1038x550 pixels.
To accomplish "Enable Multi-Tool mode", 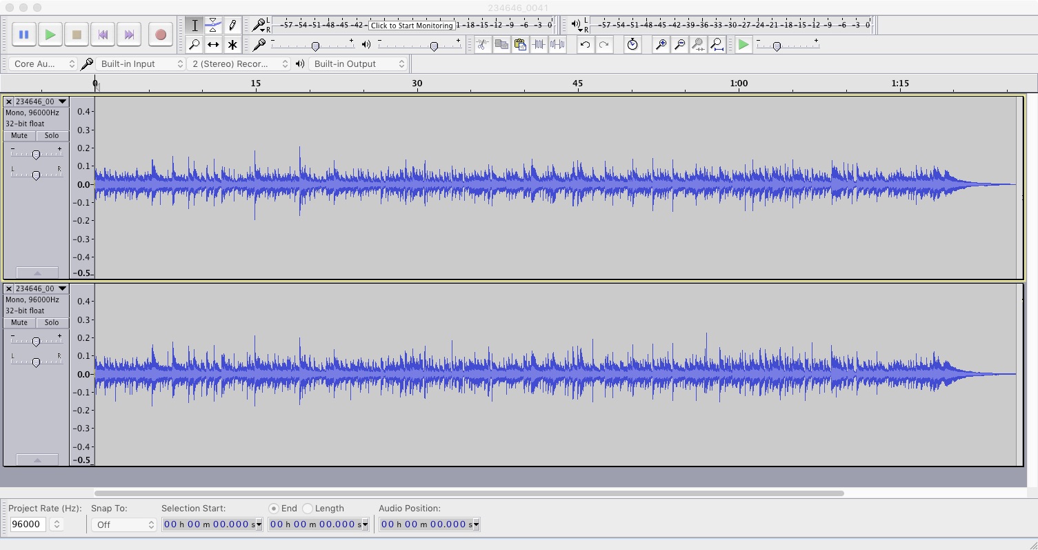I will [232, 44].
